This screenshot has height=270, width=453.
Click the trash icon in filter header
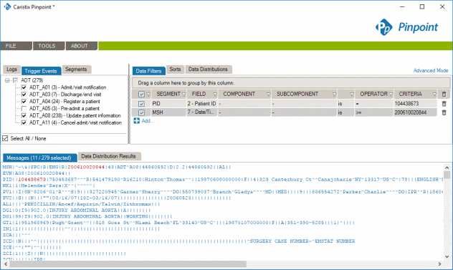[x=444, y=94]
